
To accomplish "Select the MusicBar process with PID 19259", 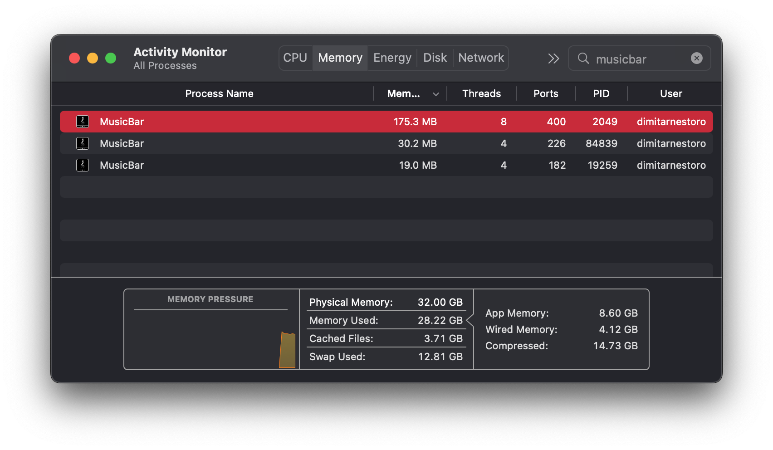I will [386, 165].
